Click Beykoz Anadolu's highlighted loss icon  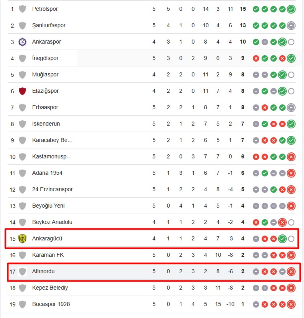(282, 222)
